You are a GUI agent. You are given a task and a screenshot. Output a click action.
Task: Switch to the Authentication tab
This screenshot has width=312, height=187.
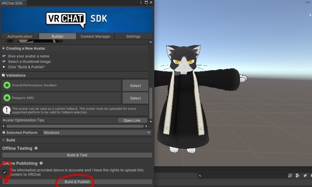point(19,36)
